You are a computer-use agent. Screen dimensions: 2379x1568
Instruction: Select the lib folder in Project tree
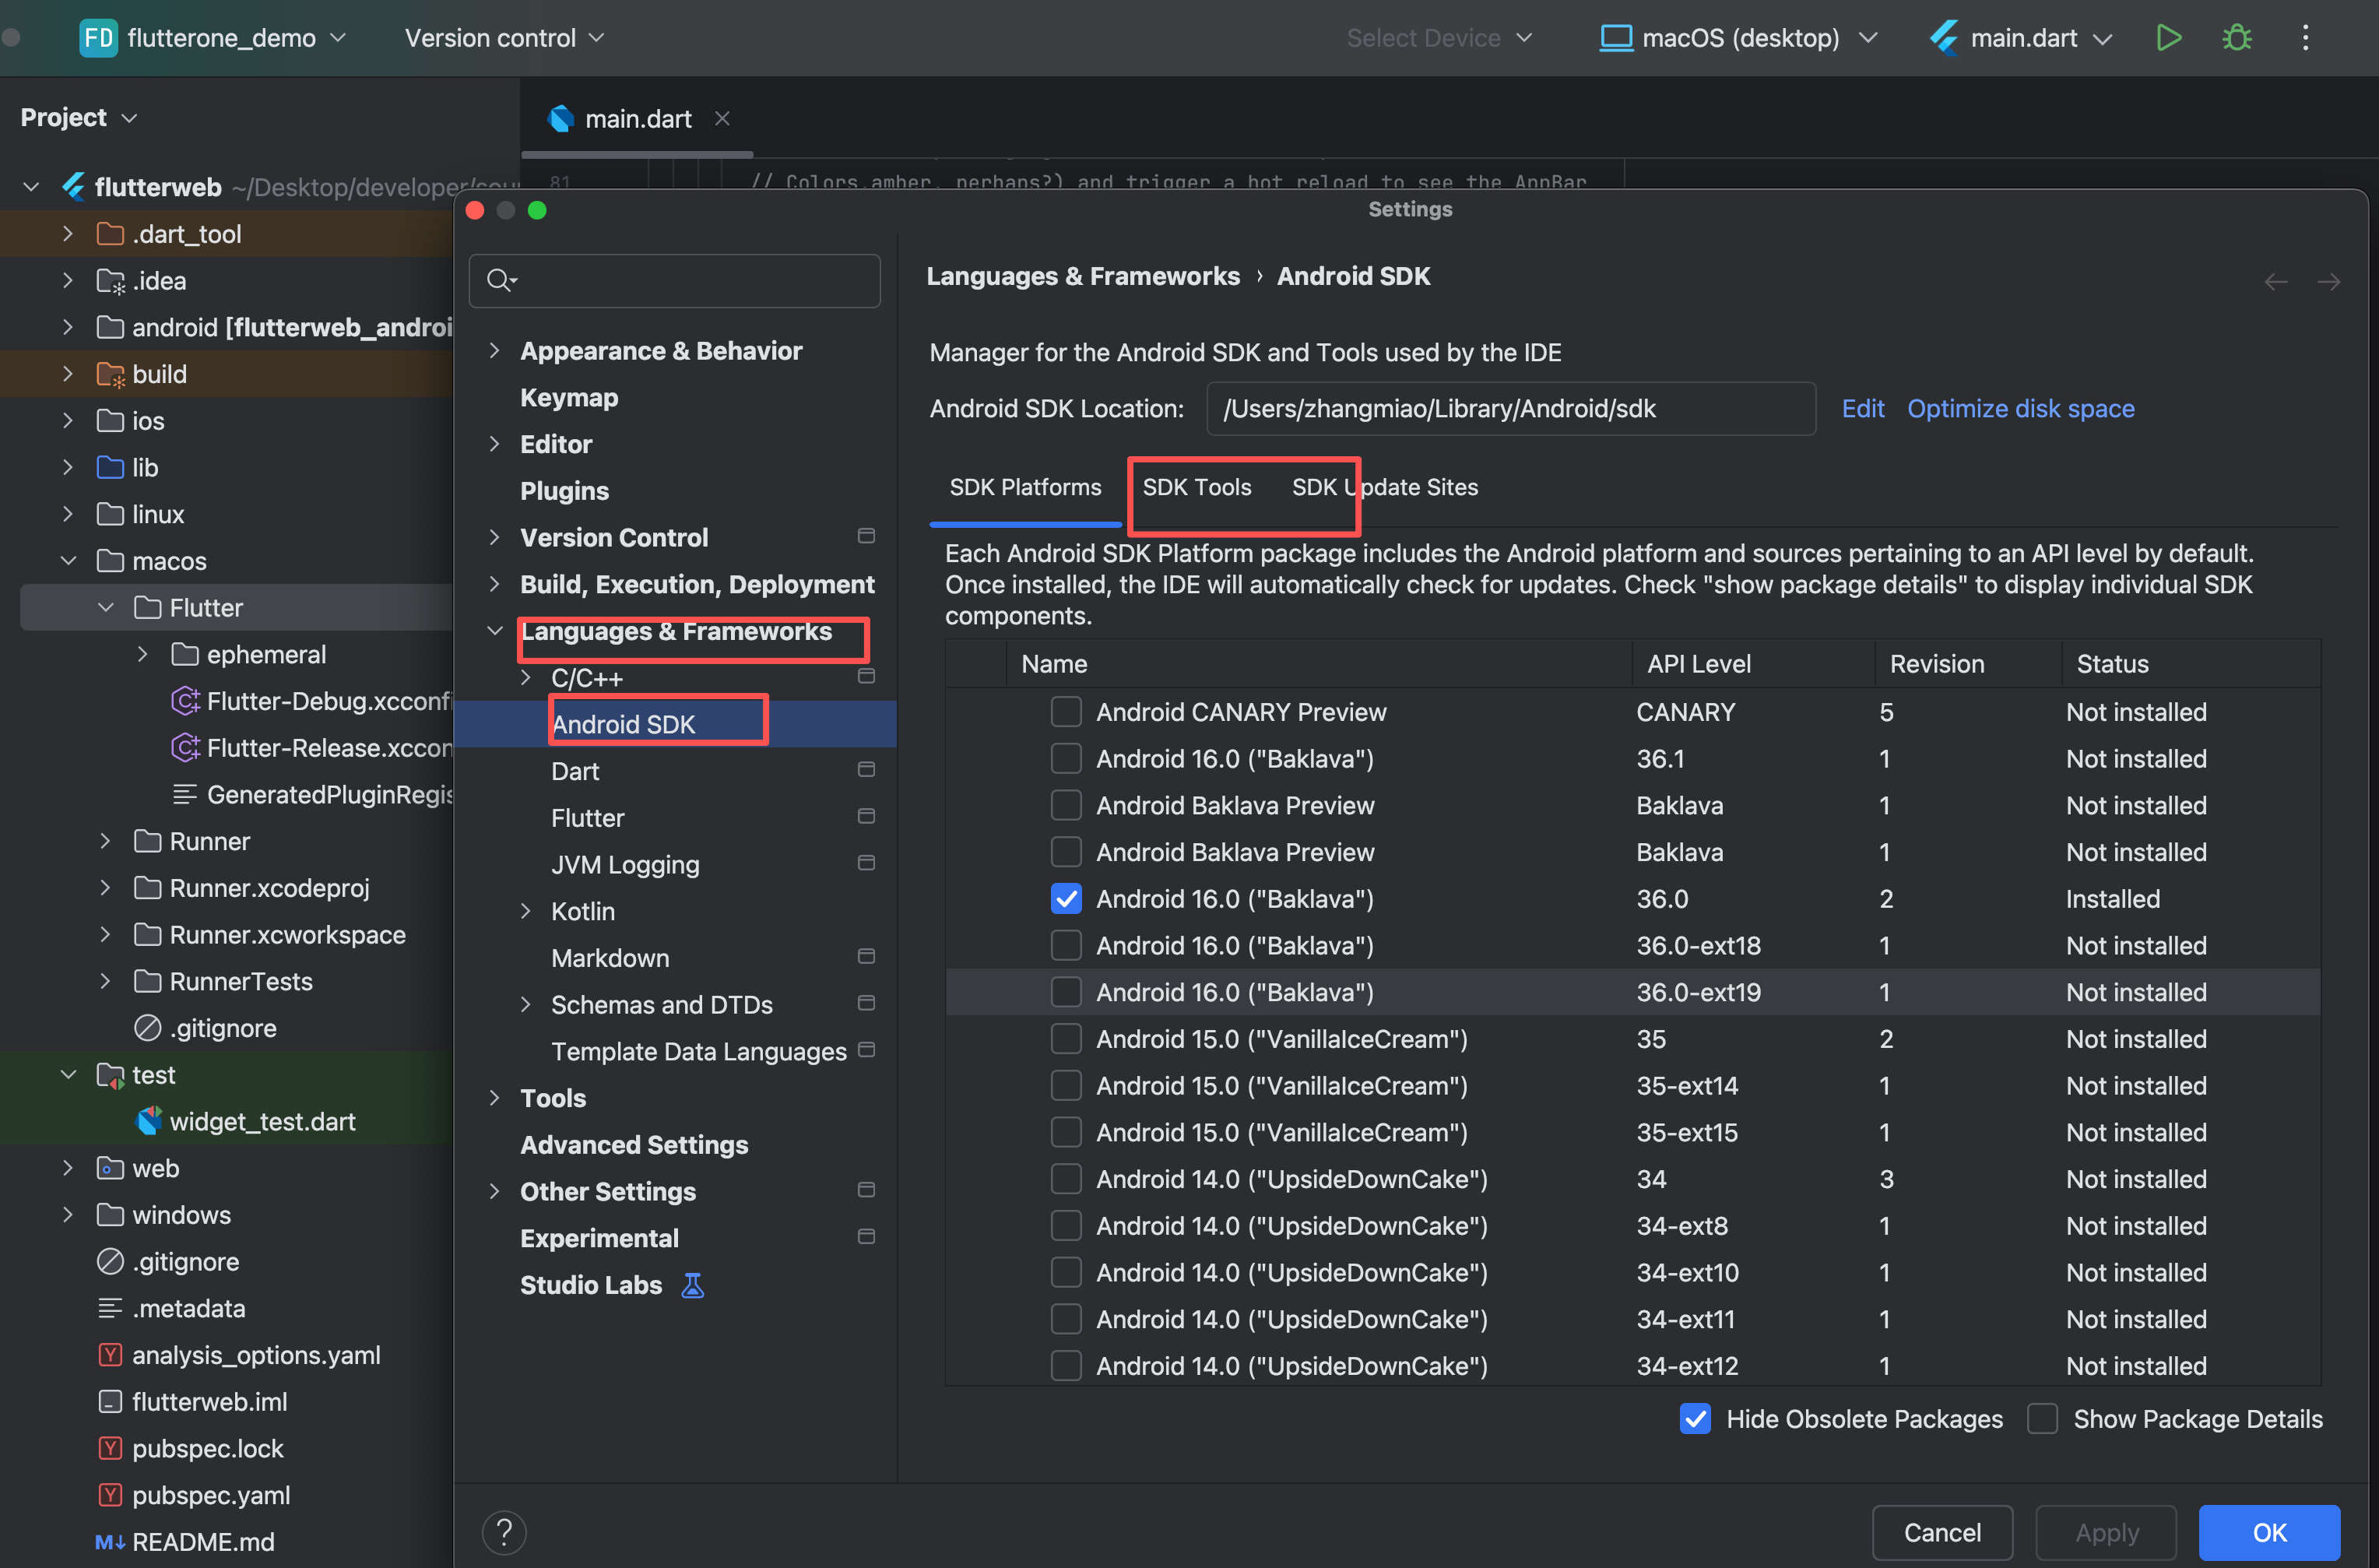click(x=145, y=468)
